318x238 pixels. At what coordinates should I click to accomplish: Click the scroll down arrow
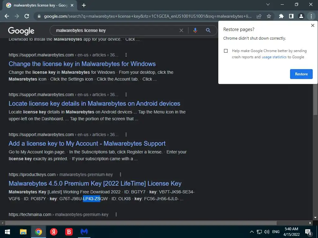[x=315, y=218]
